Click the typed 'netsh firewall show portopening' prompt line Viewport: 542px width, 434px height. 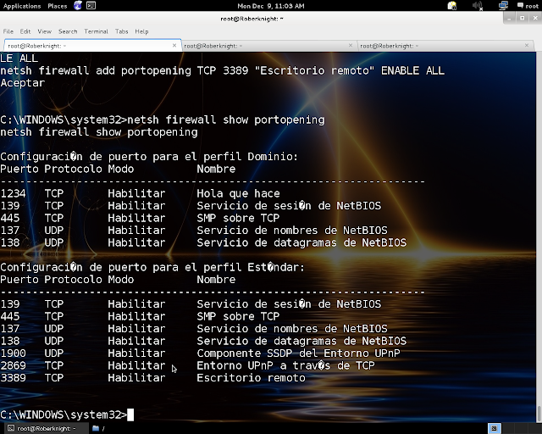pyautogui.click(x=163, y=120)
